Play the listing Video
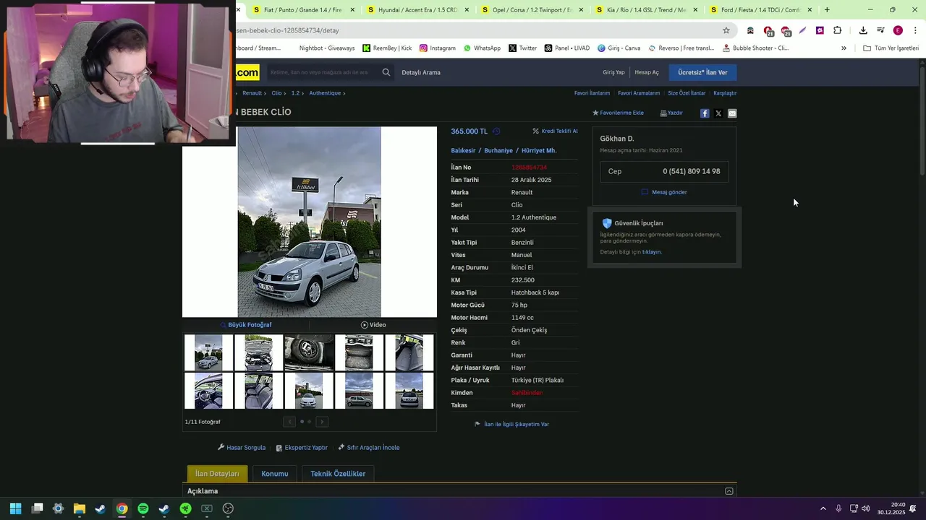926x520 pixels. [373, 325]
